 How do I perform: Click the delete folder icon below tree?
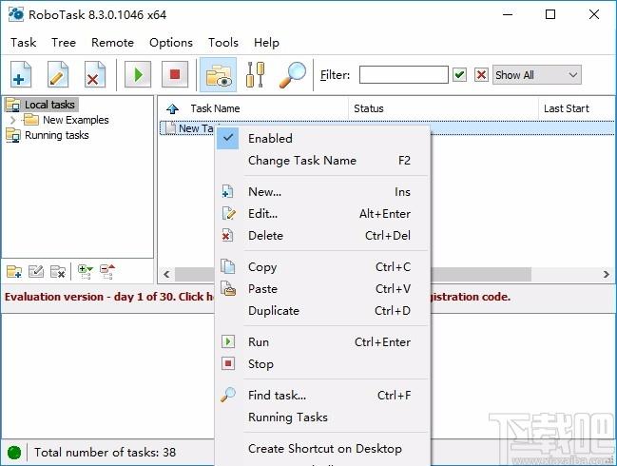click(58, 271)
